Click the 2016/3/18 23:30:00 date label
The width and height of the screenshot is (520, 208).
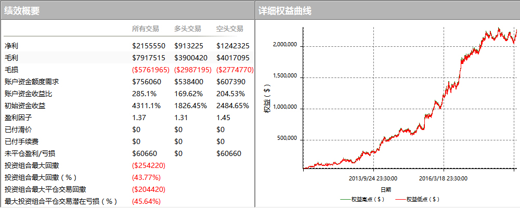tap(443, 178)
